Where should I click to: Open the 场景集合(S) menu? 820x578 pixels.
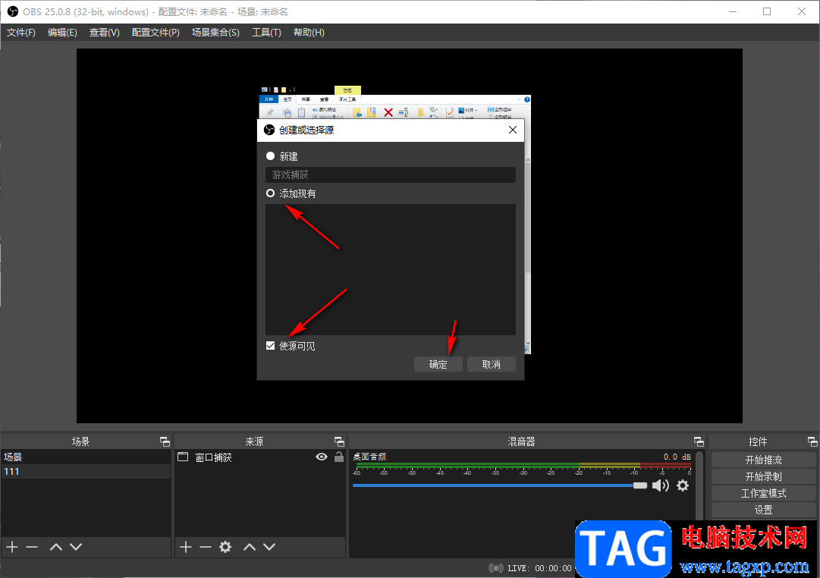215,33
